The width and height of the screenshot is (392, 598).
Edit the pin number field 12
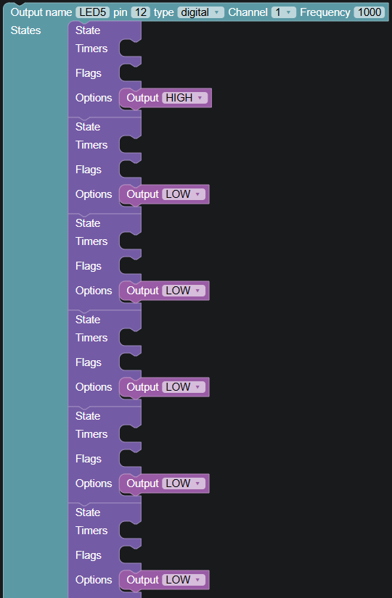141,12
